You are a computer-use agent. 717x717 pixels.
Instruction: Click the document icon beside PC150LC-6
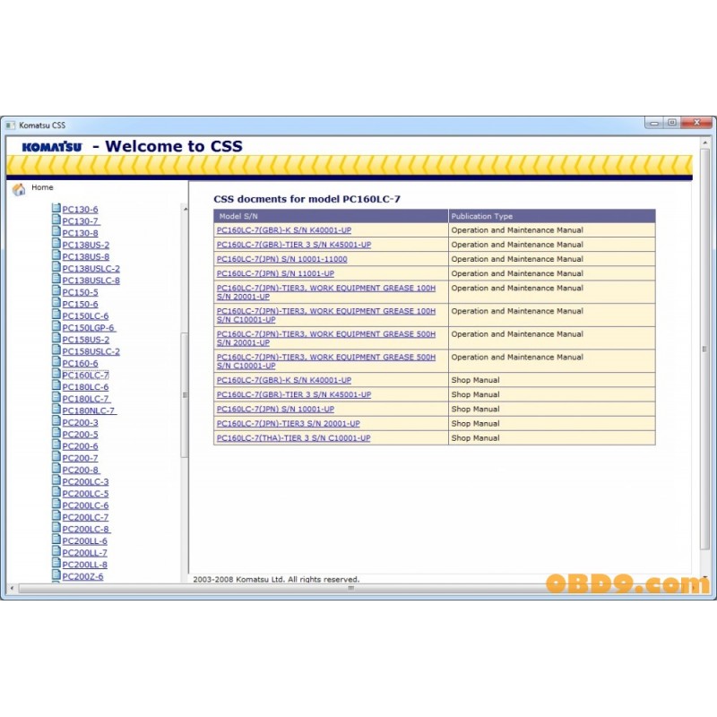(x=56, y=315)
